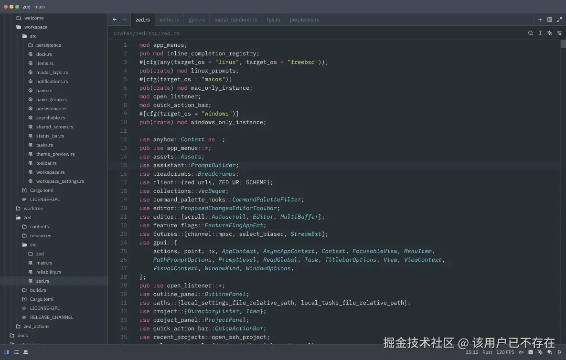Open buffer search with the magnifier icon
Screen dimensions: 566x360
click(x=531, y=33)
